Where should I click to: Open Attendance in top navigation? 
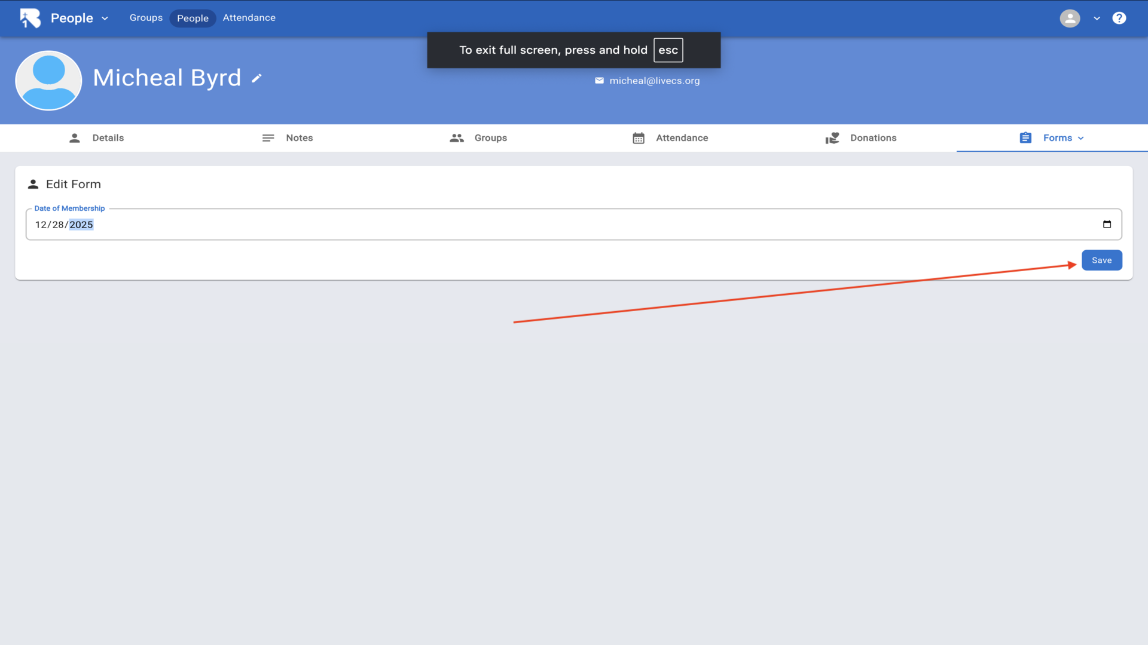pyautogui.click(x=249, y=18)
